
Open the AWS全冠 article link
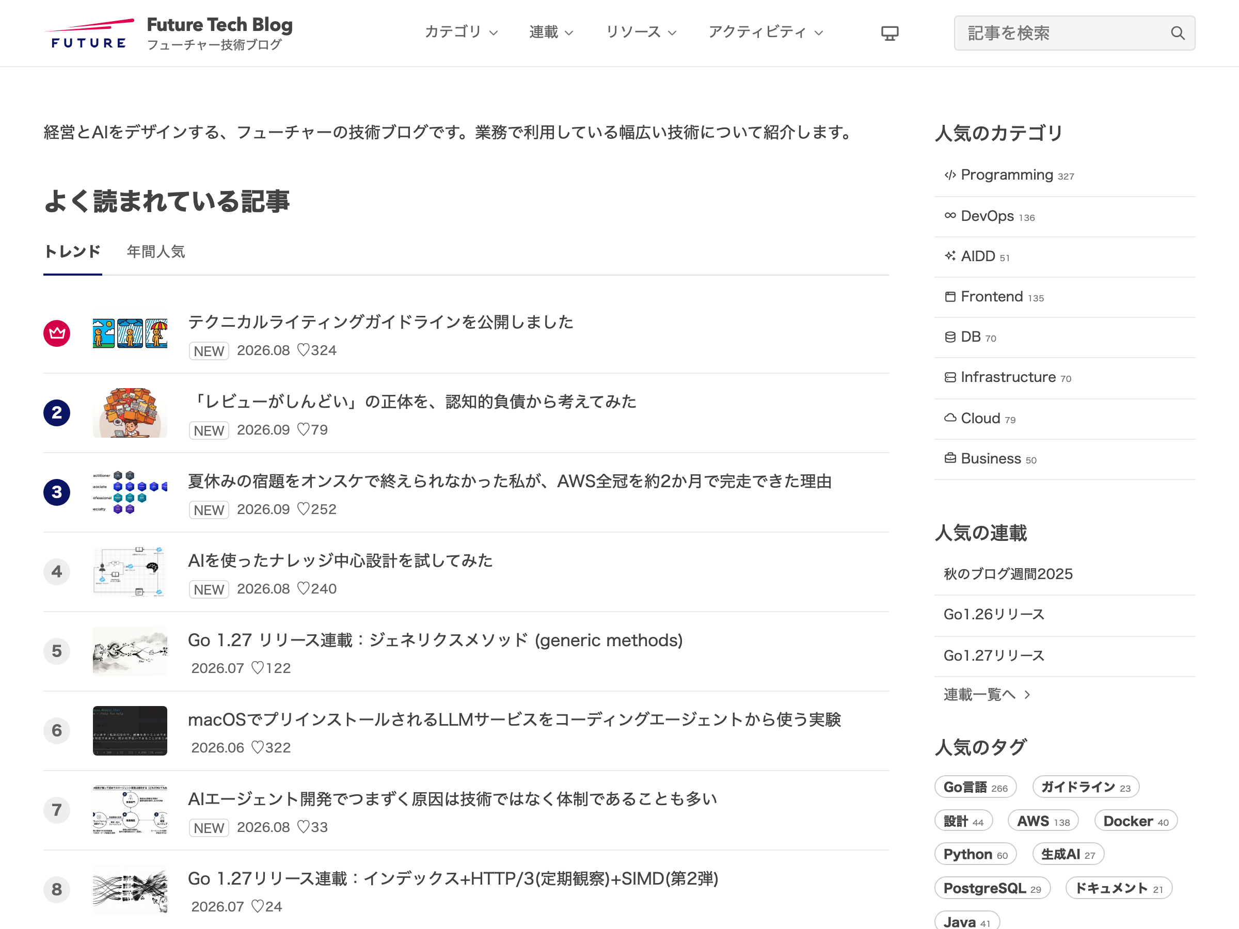[510, 481]
